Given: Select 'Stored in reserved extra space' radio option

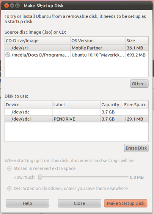Looking at the screenshot, I should click(x=9, y=168).
